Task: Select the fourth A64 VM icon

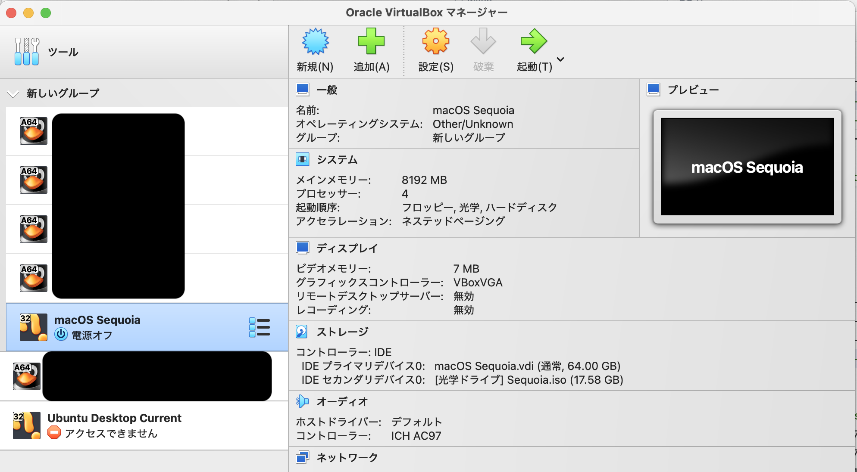Action: [x=34, y=278]
